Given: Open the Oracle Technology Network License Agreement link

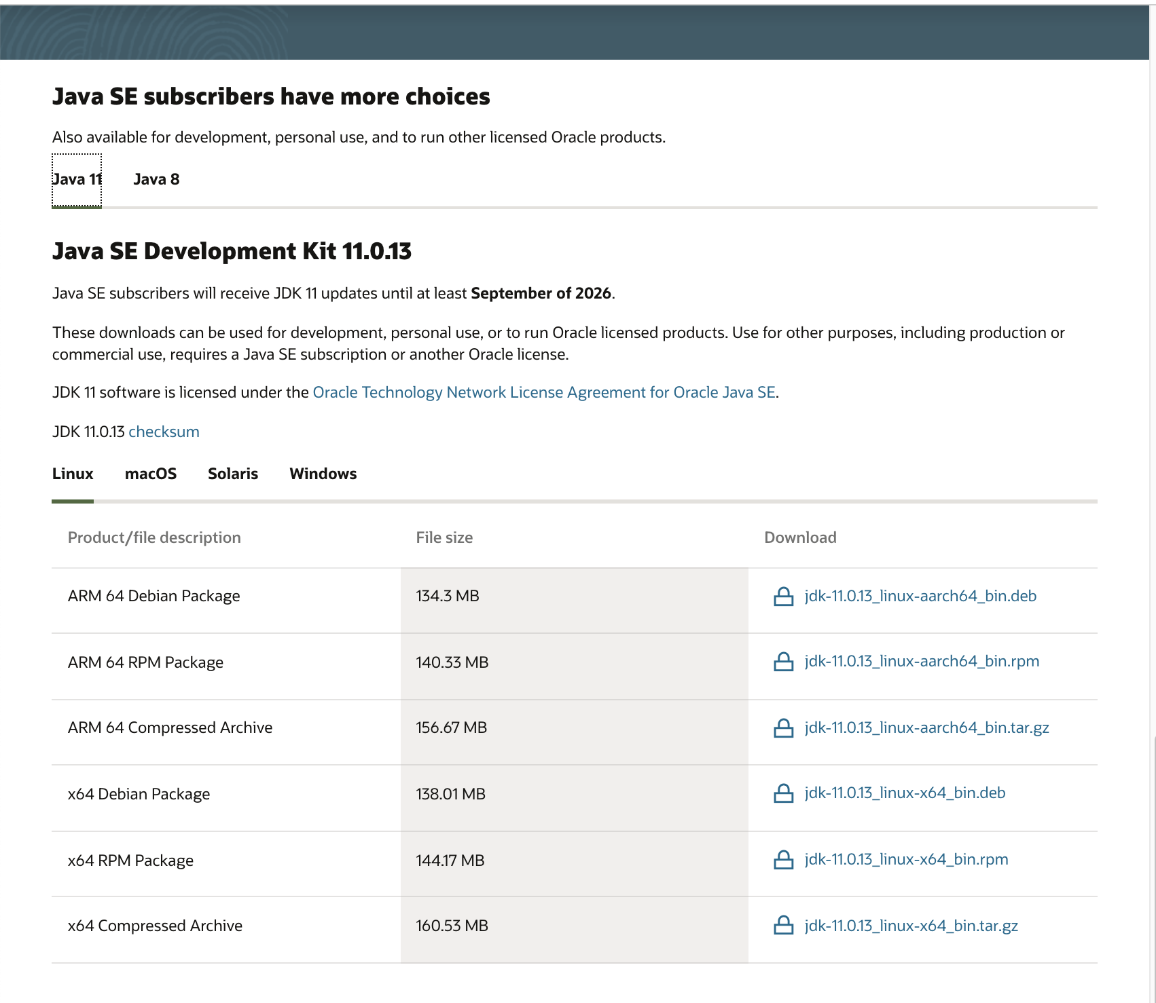Looking at the screenshot, I should click(544, 392).
